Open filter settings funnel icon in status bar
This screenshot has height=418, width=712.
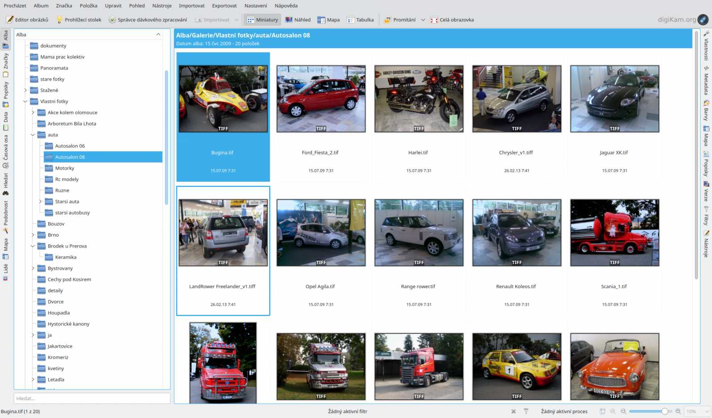point(526,411)
